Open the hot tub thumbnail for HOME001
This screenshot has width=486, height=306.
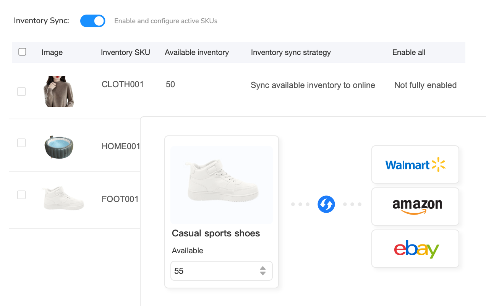(x=58, y=146)
